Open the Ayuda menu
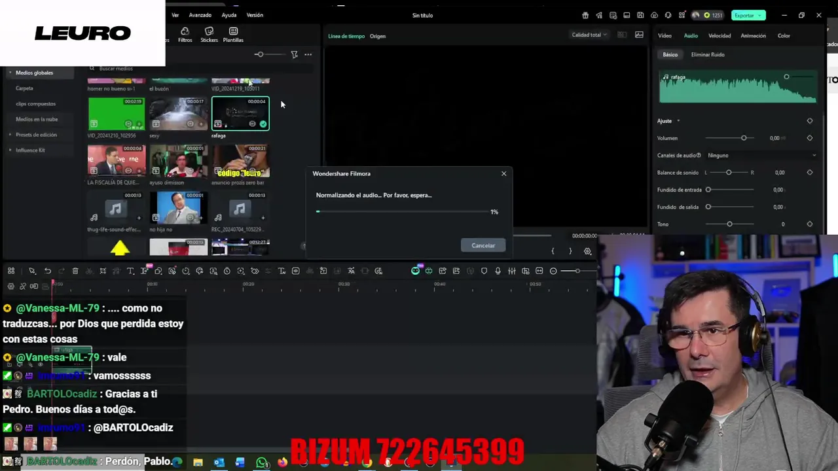The image size is (838, 471). click(228, 15)
